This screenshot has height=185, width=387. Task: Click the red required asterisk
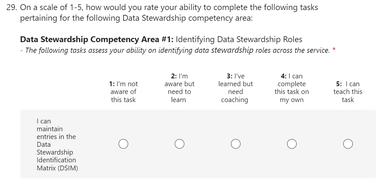(334, 50)
